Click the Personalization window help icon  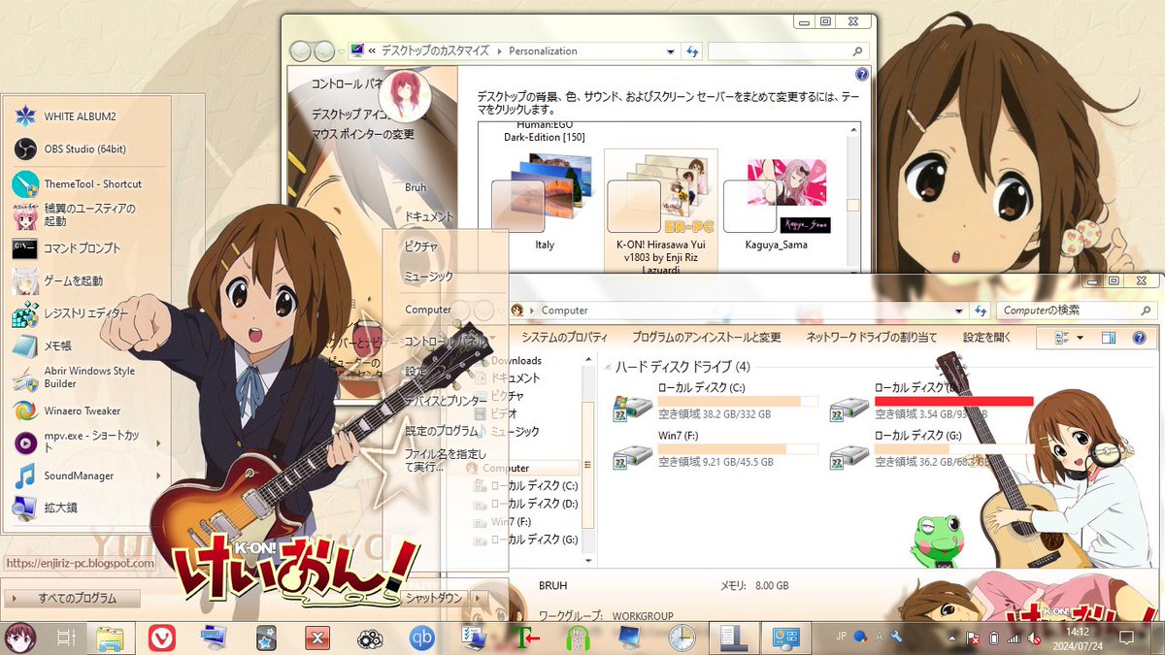click(x=861, y=74)
